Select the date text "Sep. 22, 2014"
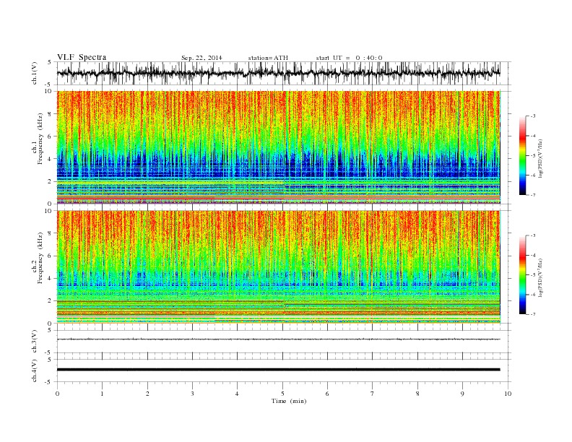 (x=201, y=58)
